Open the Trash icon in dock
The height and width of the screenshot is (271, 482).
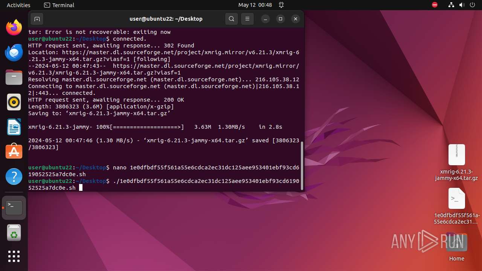[x=14, y=233]
